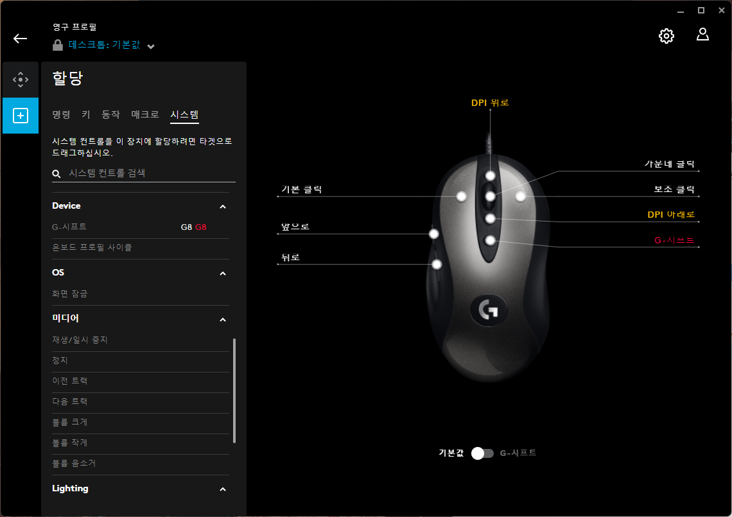
Task: Toggle the 기본값 / G-시프트 switch
Action: (x=482, y=453)
